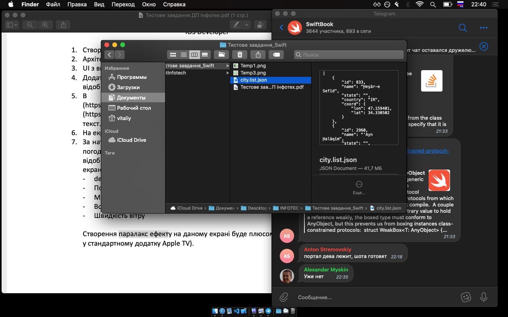508x317 pixels.
Task: Open Stack Overflow link preview image
Action: (432, 81)
